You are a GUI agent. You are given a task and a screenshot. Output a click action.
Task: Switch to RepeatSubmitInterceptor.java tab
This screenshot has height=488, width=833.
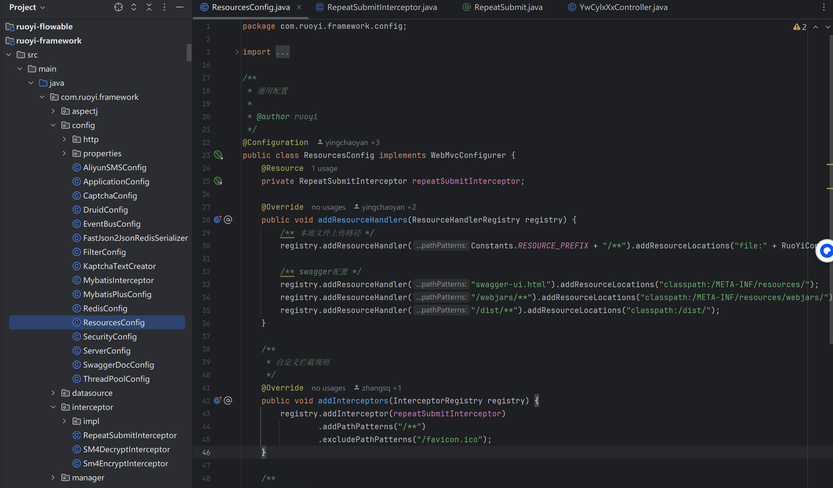[x=381, y=7]
